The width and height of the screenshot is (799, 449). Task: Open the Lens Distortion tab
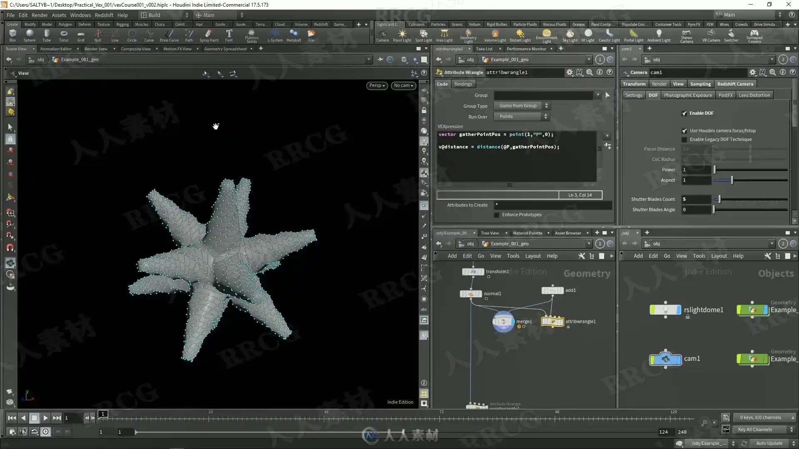pyautogui.click(x=754, y=95)
